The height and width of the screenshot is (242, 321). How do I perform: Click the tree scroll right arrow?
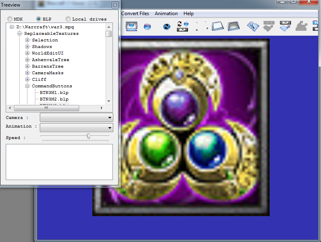tap(102, 108)
